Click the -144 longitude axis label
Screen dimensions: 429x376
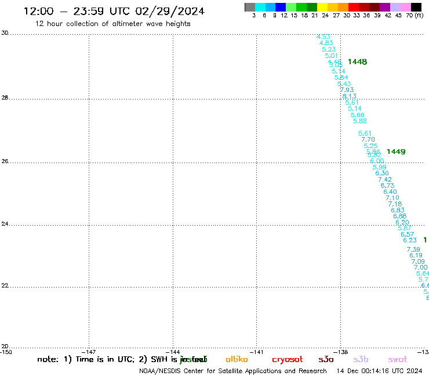tap(173, 352)
